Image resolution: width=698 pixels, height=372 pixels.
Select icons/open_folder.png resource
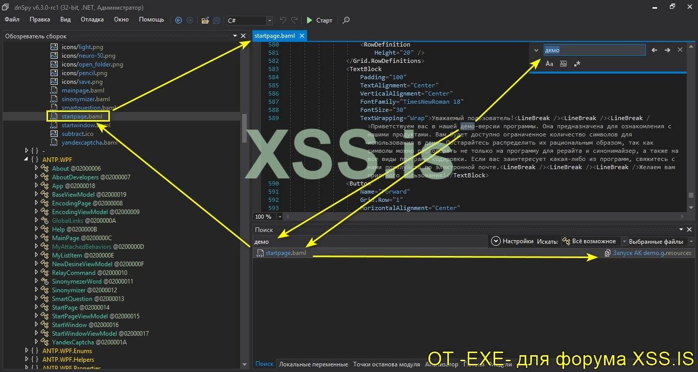(92, 64)
